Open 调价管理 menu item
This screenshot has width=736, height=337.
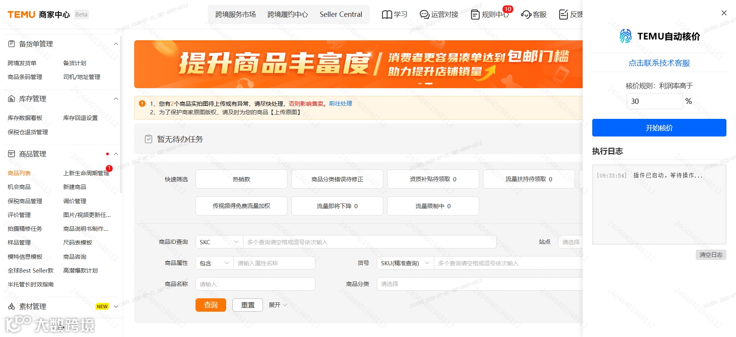75,201
